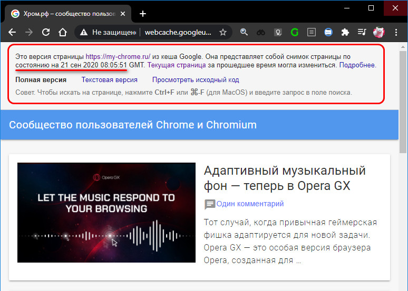Screen dimensions: 408x291
Task: Open a new tab with plus button
Action: (143, 14)
